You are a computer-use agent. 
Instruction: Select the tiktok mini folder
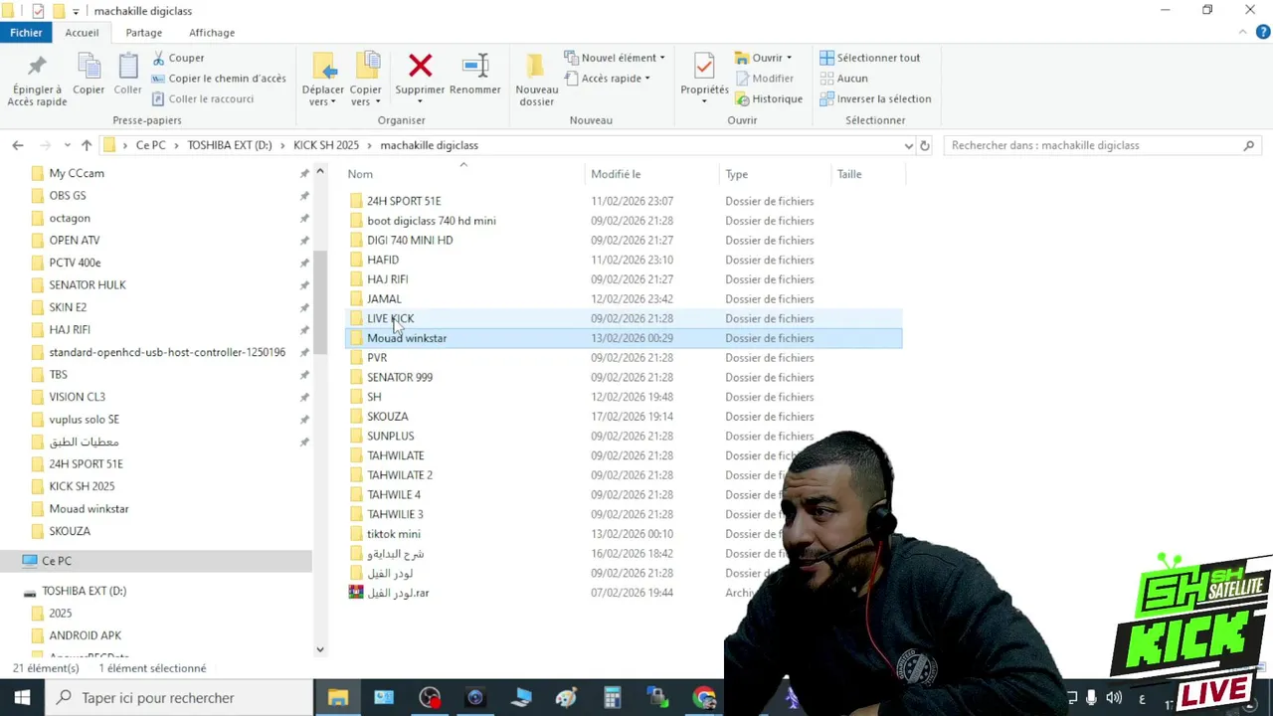tap(394, 534)
